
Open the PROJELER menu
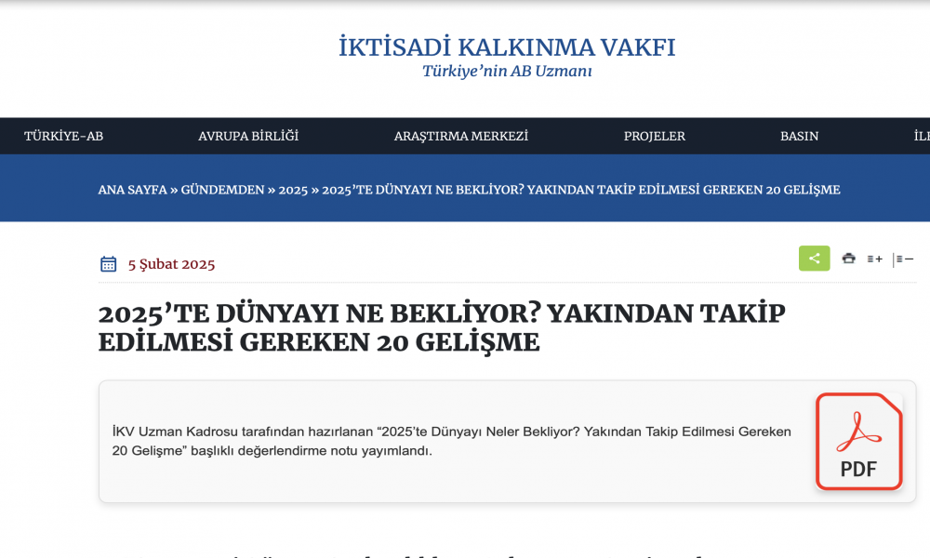654,136
